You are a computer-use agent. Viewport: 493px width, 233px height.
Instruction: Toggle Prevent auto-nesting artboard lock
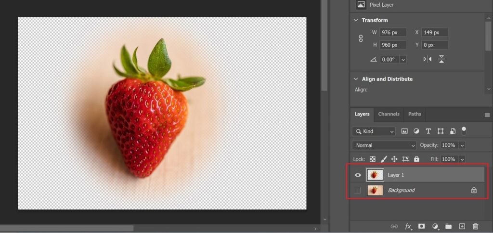tap(405, 159)
